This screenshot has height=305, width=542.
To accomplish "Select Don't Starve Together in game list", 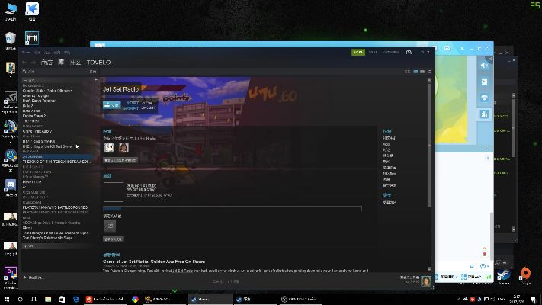I will (39, 101).
